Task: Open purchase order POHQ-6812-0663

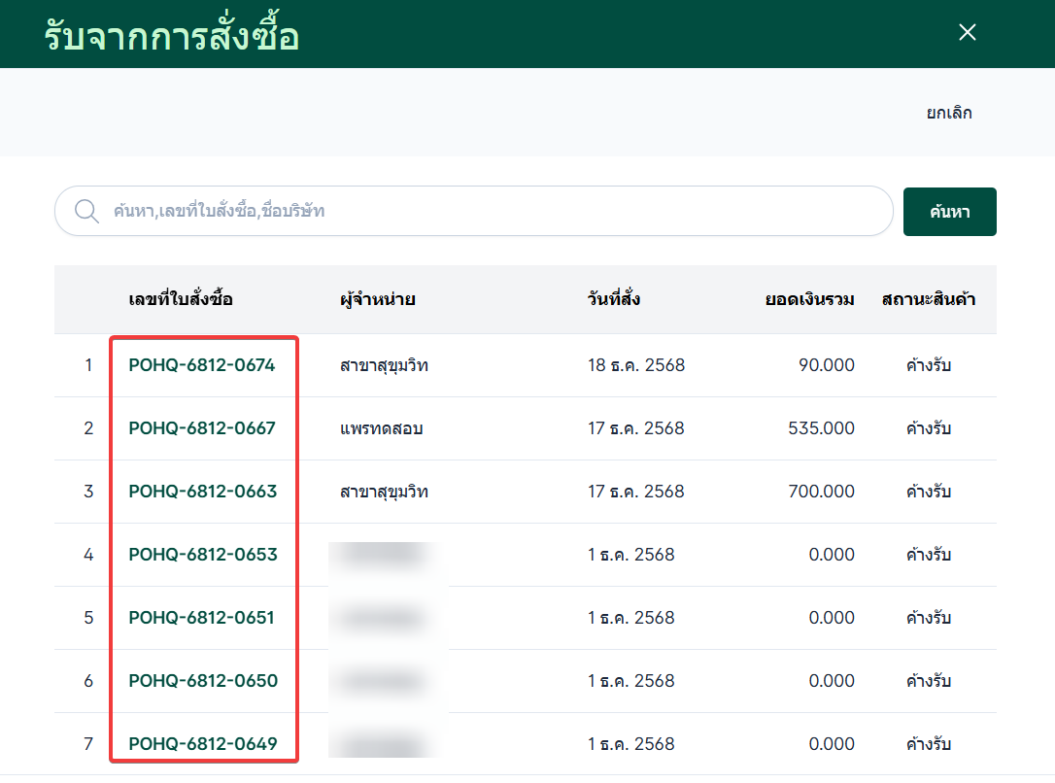Action: point(202,492)
